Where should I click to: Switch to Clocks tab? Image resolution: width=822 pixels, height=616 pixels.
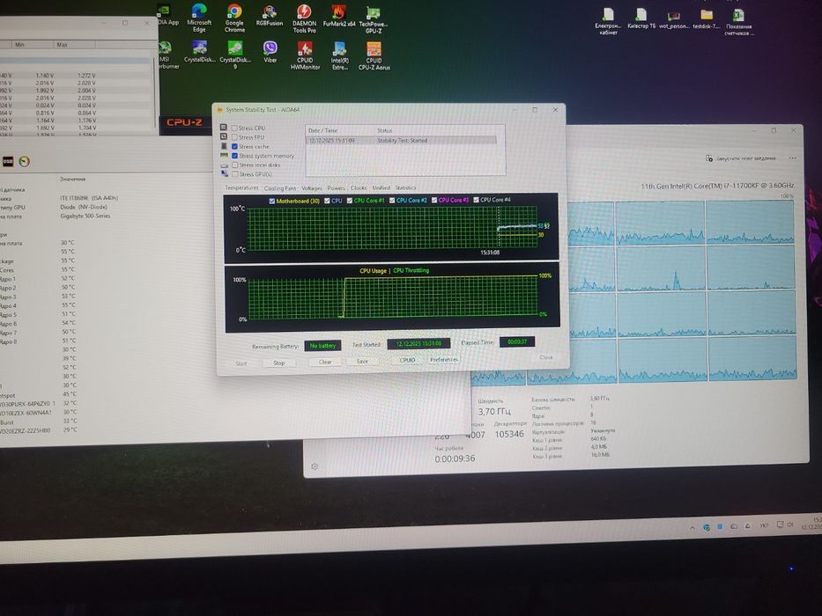(359, 188)
